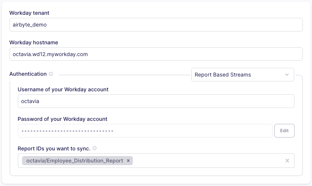
Task: Click the Report IDs info icon
Action: pyautogui.click(x=95, y=148)
